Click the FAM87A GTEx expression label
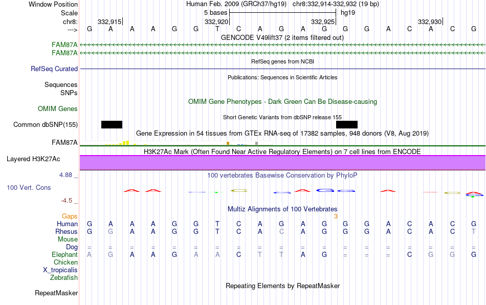The image size is (486, 305). [x=64, y=143]
